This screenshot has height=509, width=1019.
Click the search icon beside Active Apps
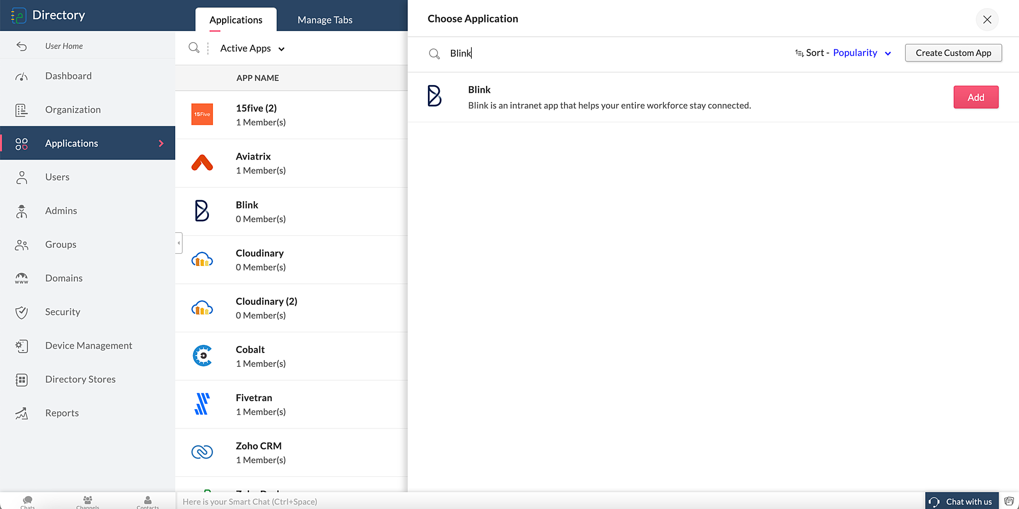[194, 48]
